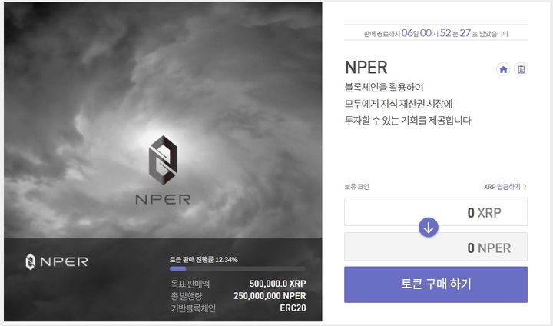Open the XRP 입금하기 deposit link
This screenshot has width=553, height=326.
click(x=502, y=187)
